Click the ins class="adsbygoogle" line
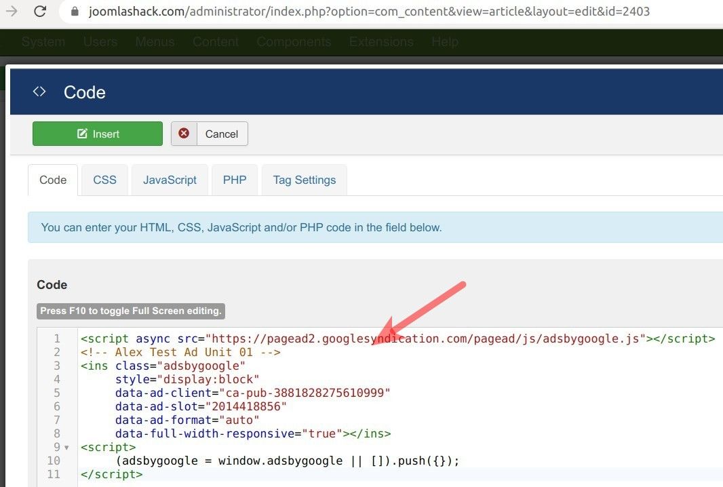The width and height of the screenshot is (723, 487). pyautogui.click(x=163, y=366)
